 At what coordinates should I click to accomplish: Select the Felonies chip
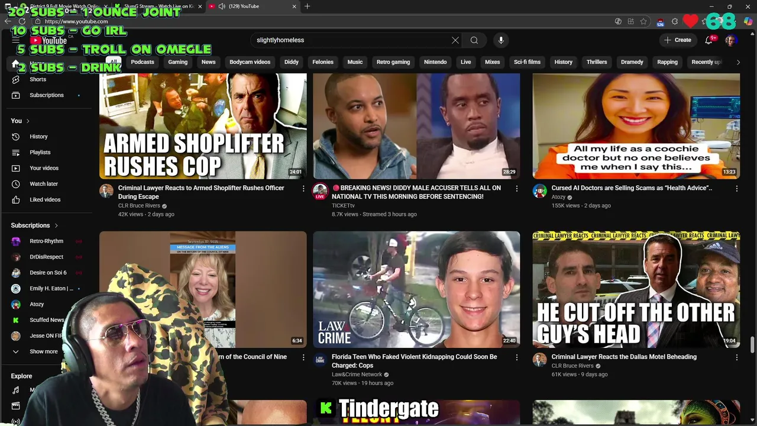pyautogui.click(x=323, y=62)
